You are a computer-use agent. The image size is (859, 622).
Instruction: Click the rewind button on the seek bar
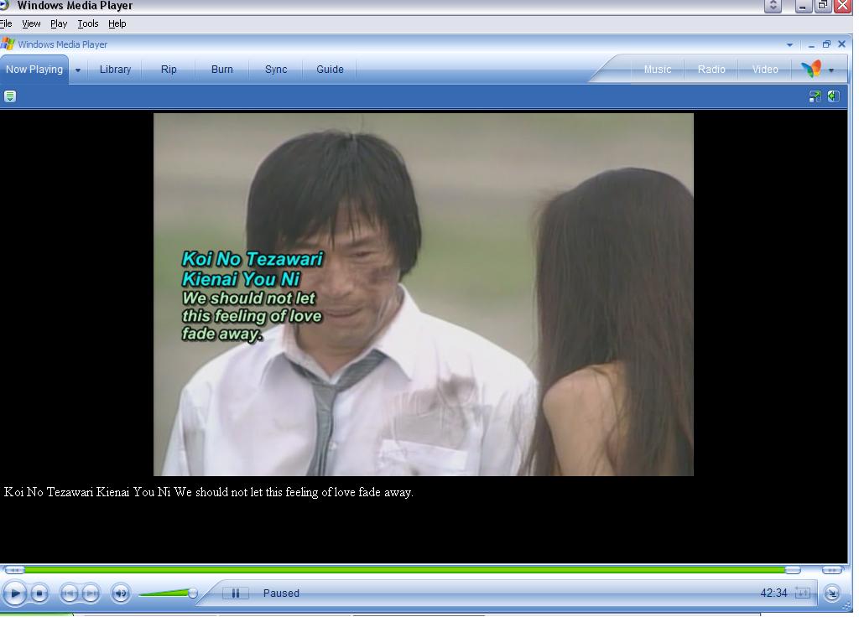(x=13, y=570)
